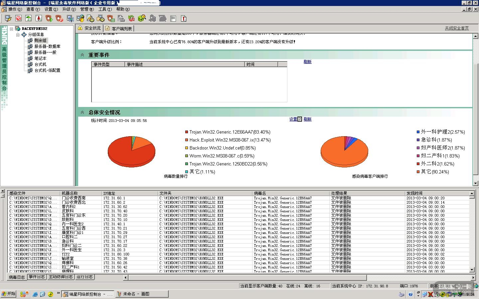Open the 查看 menu
The width and height of the screenshot is (479, 299).
coord(33,9)
